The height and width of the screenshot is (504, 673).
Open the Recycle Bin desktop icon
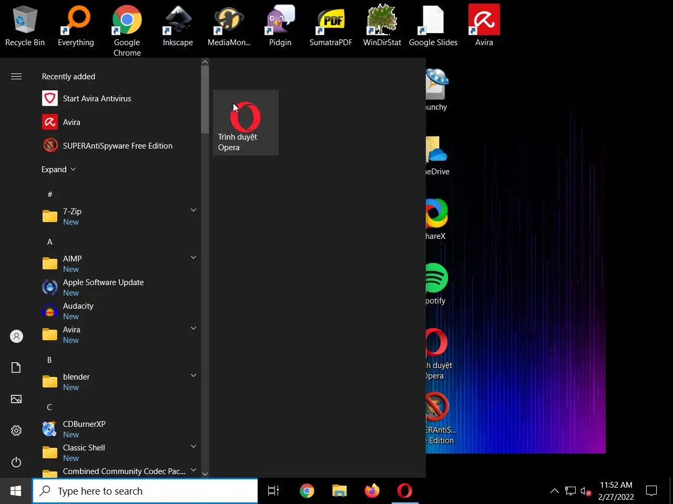25,26
